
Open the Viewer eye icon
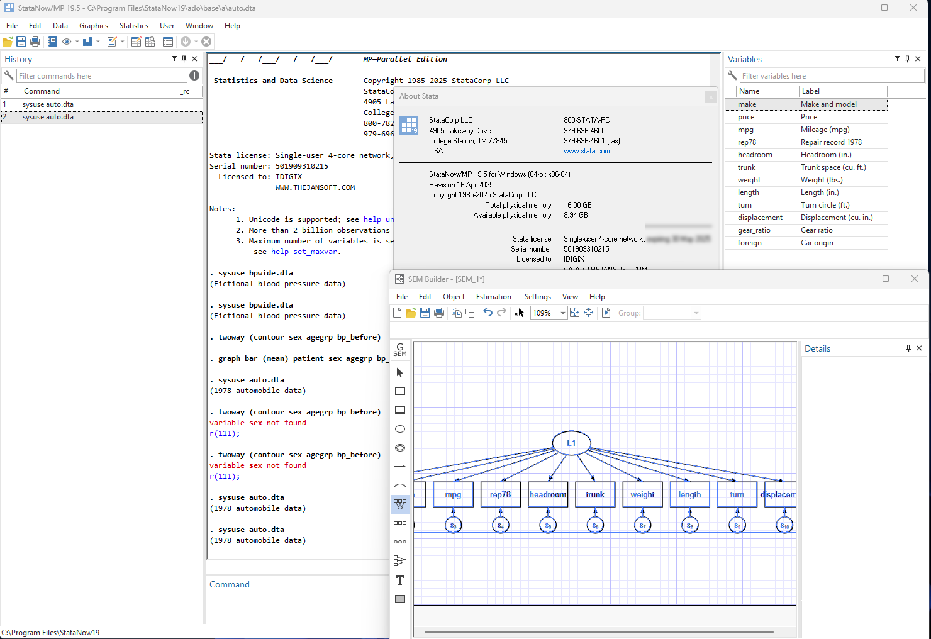coord(67,42)
